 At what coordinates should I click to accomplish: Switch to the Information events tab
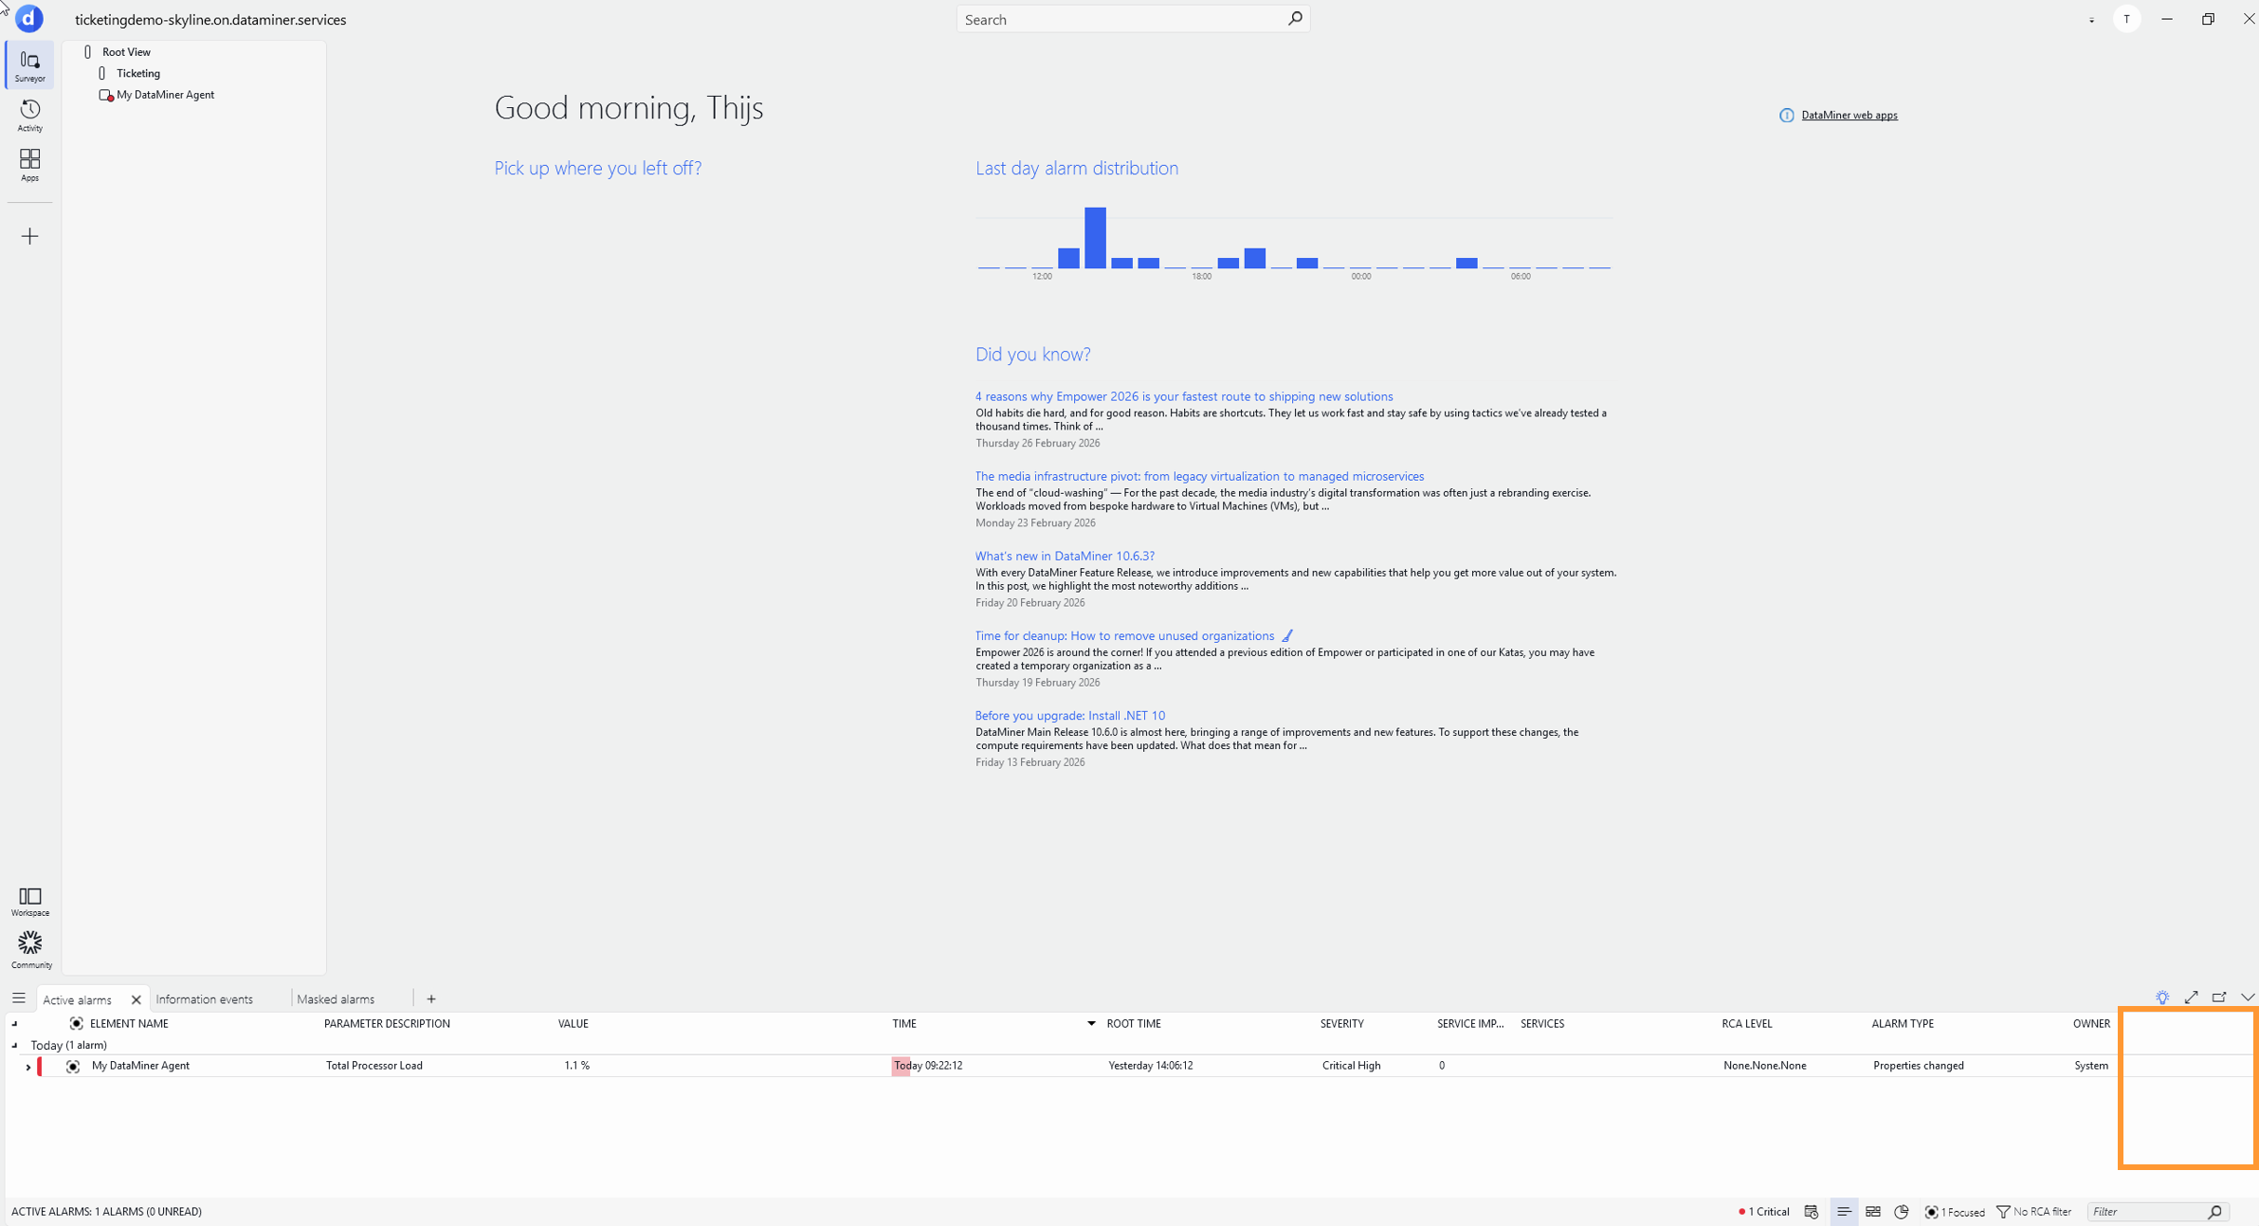tap(204, 999)
